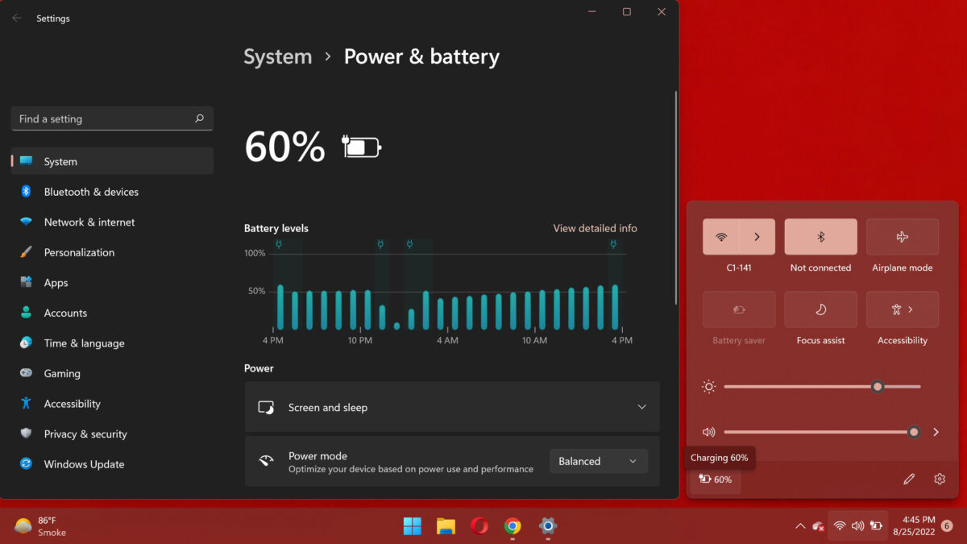Open Bluetooth & devices settings
The image size is (967, 544).
coord(92,192)
